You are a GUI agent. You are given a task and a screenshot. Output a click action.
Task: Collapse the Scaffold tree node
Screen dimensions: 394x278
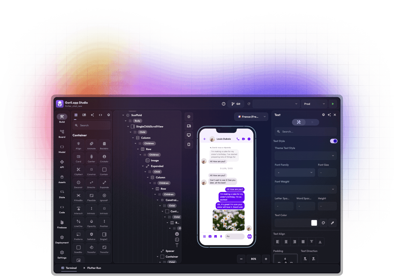[x=123, y=115]
